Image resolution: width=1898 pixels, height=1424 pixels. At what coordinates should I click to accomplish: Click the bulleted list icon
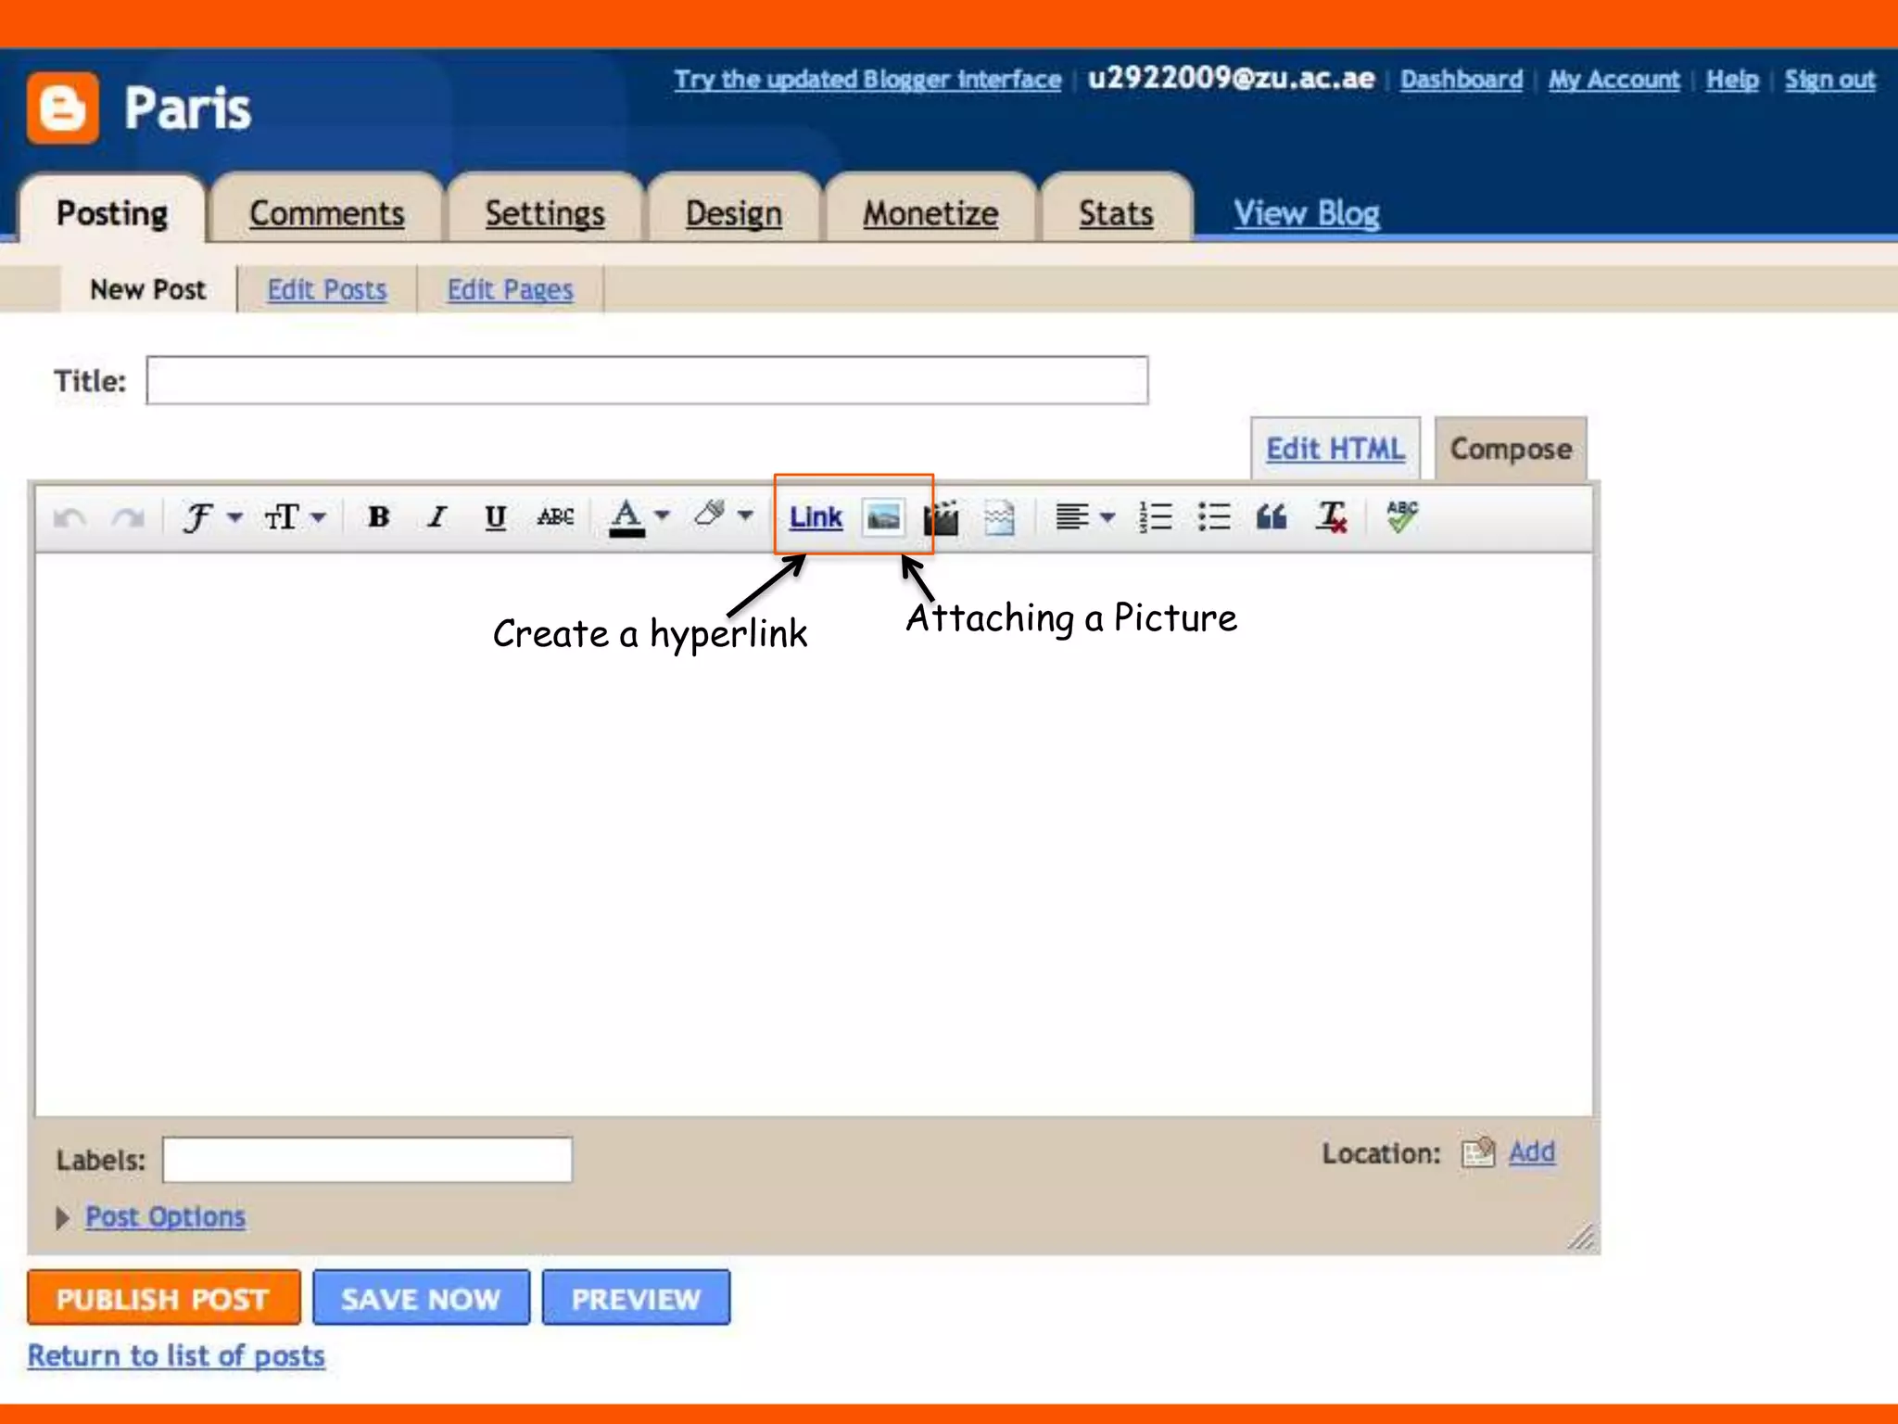(1214, 517)
